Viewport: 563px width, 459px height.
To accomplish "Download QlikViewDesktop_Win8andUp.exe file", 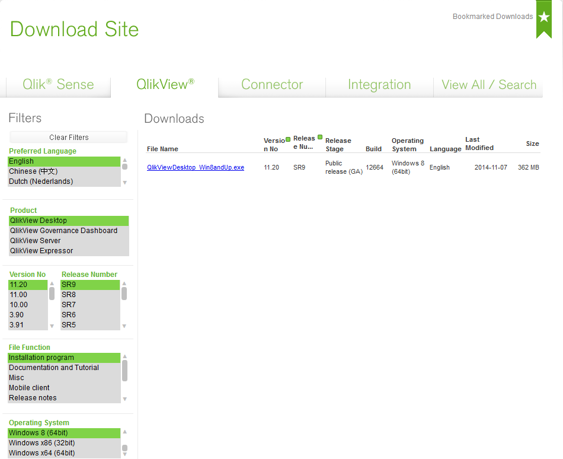I will coord(196,167).
